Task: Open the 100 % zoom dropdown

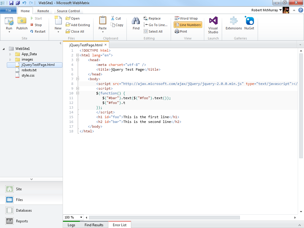Action: click(80, 217)
